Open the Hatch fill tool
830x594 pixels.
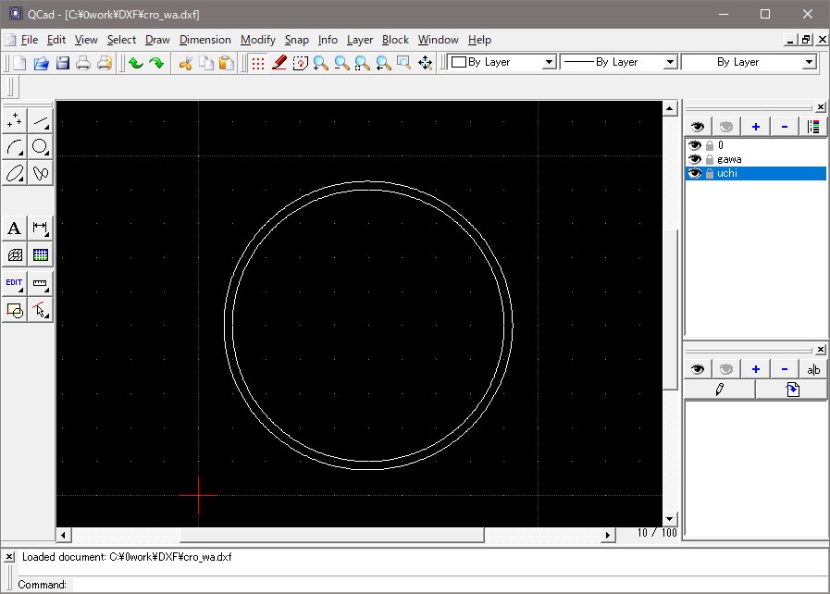coord(15,254)
